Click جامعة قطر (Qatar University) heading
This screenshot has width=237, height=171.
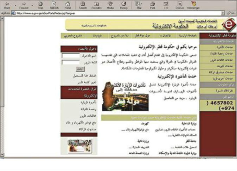pyautogui.click(x=191, y=141)
